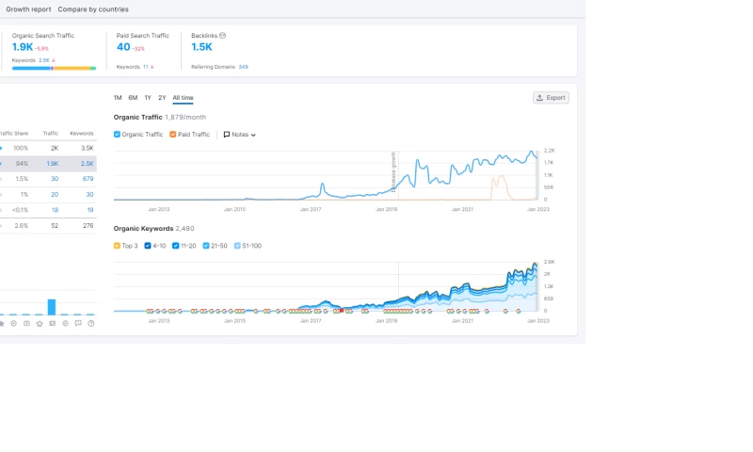Click the Traffic column header
This screenshot has height=452, width=753.
pos(51,134)
